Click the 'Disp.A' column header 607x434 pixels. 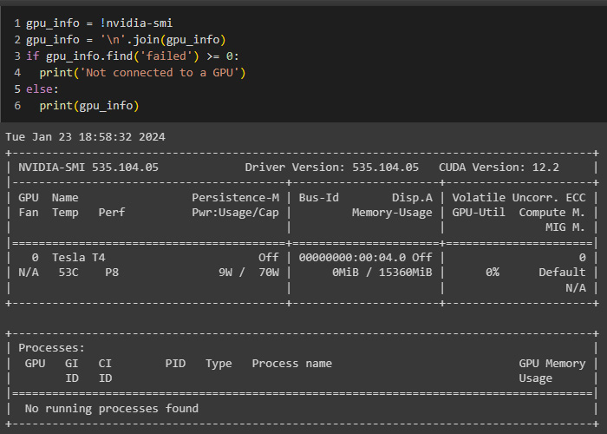pos(412,198)
